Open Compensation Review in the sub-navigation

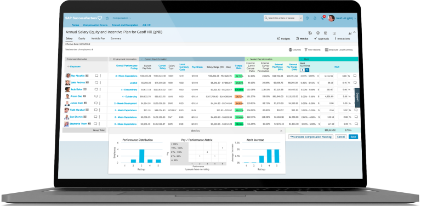click(x=95, y=25)
